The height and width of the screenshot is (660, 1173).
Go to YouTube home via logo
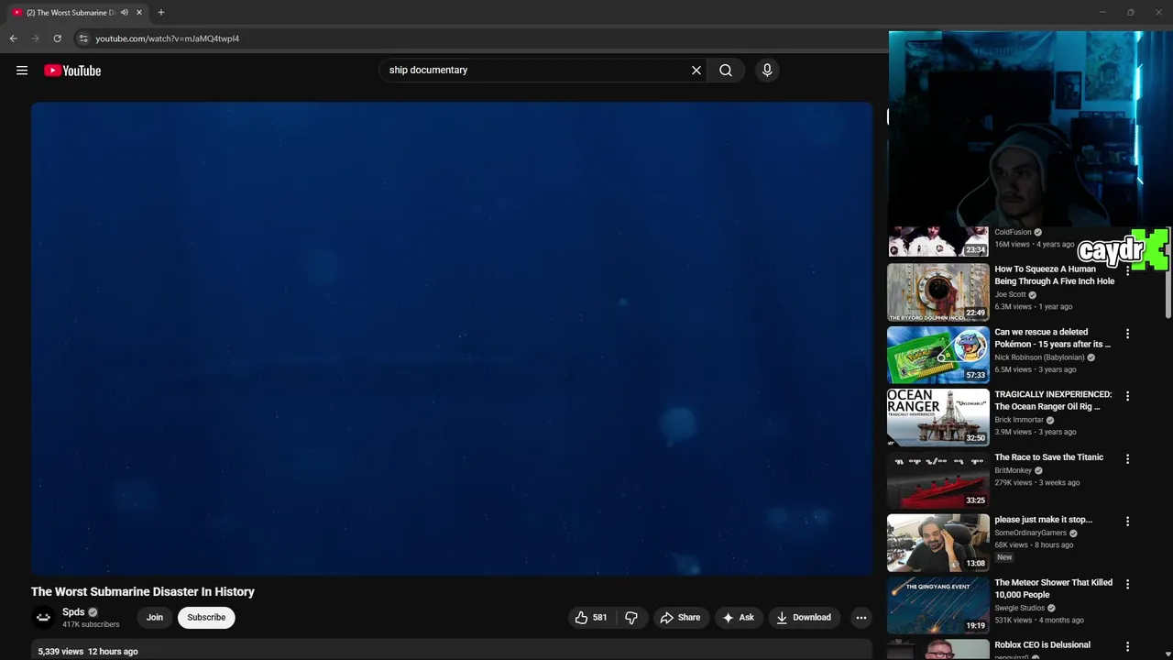click(72, 71)
